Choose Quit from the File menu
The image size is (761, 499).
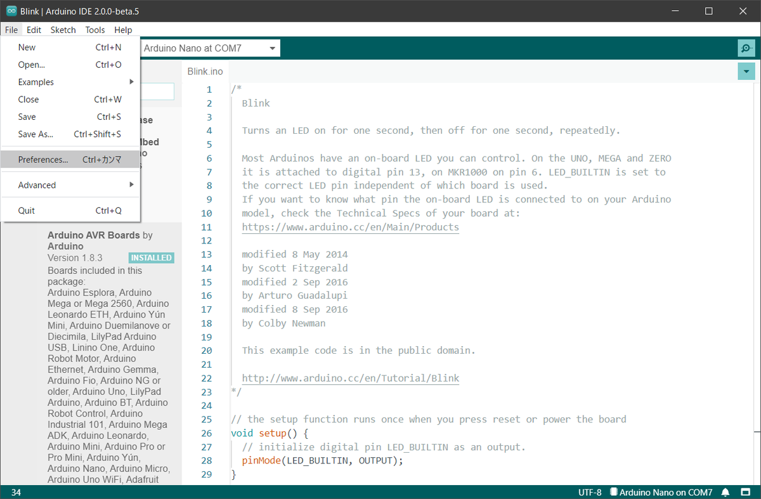coord(70,211)
